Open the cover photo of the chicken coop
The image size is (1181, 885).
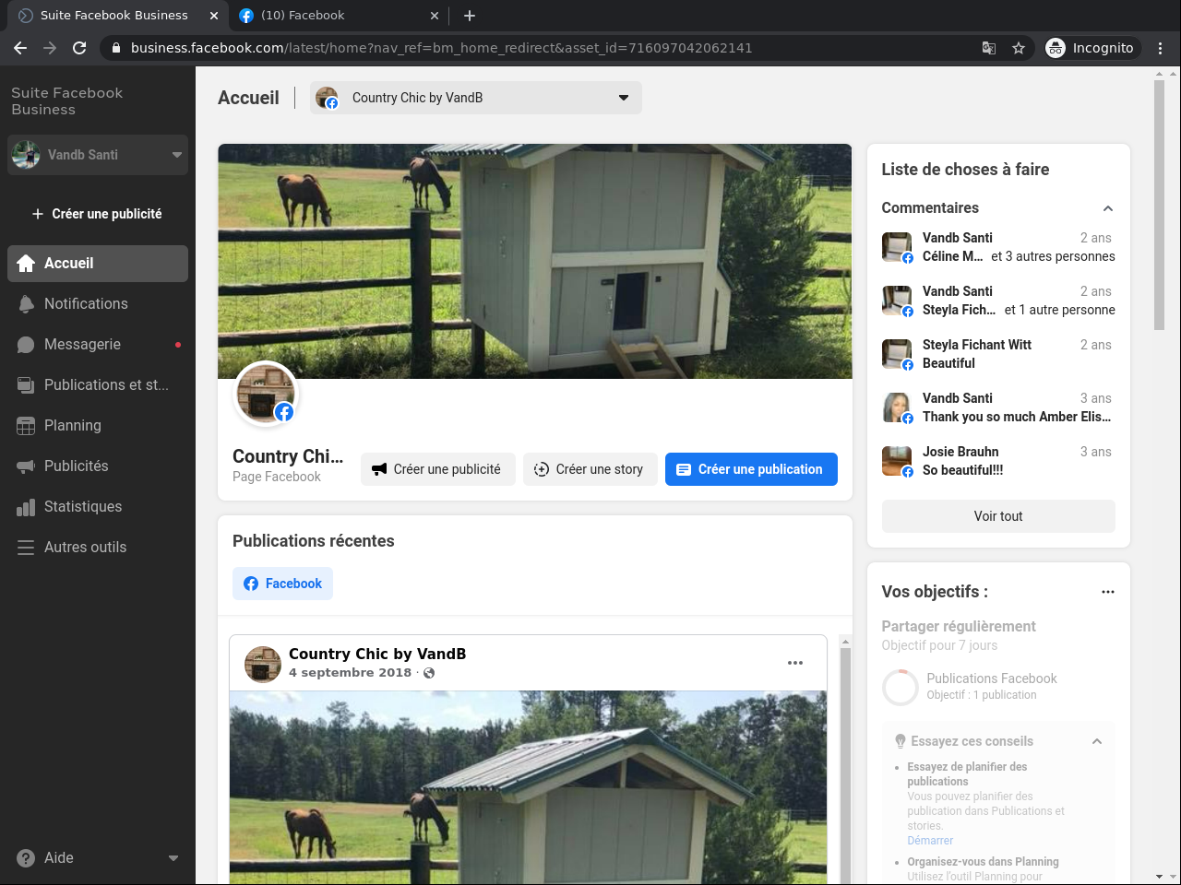[x=535, y=261]
